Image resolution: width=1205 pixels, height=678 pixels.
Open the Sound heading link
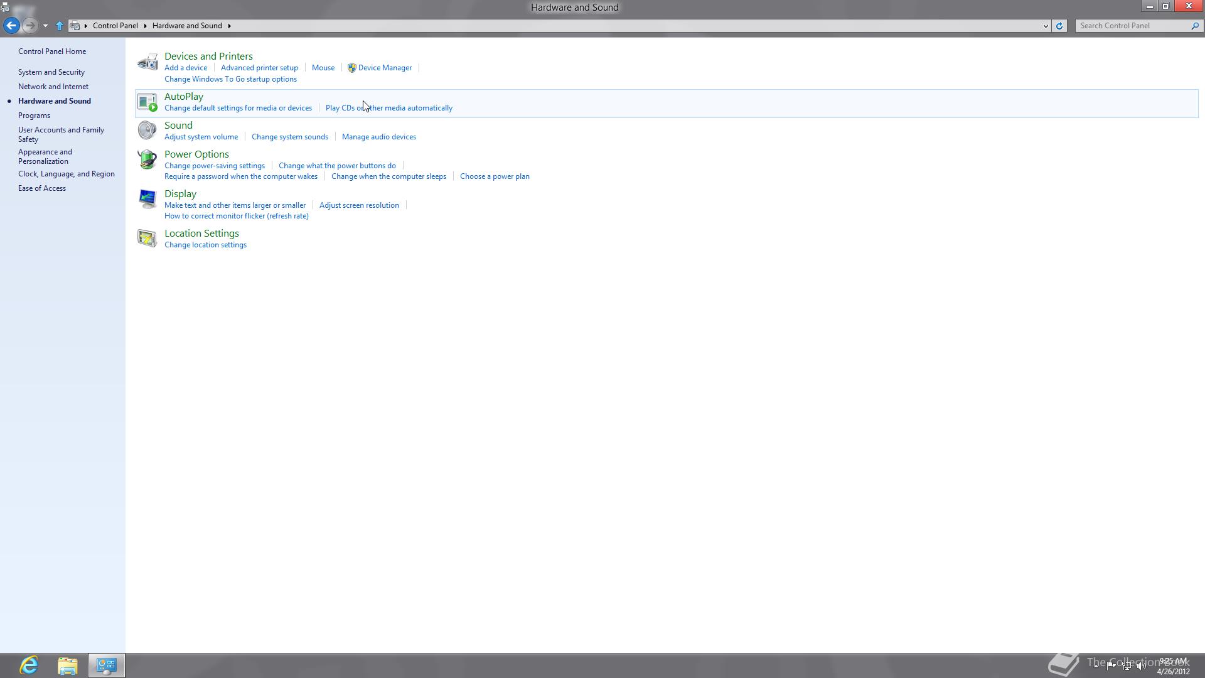click(x=178, y=126)
